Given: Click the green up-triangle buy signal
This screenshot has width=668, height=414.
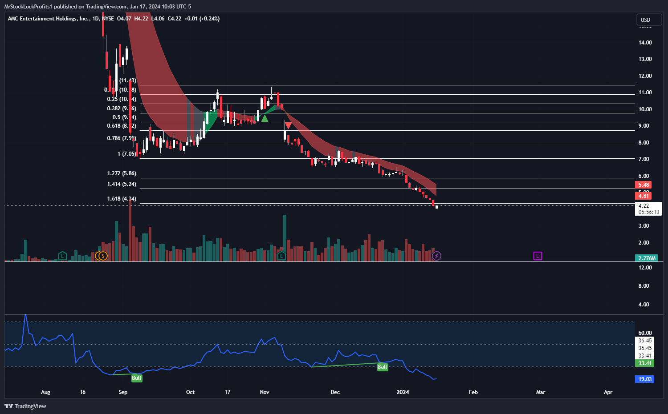Looking at the screenshot, I should 265,118.
